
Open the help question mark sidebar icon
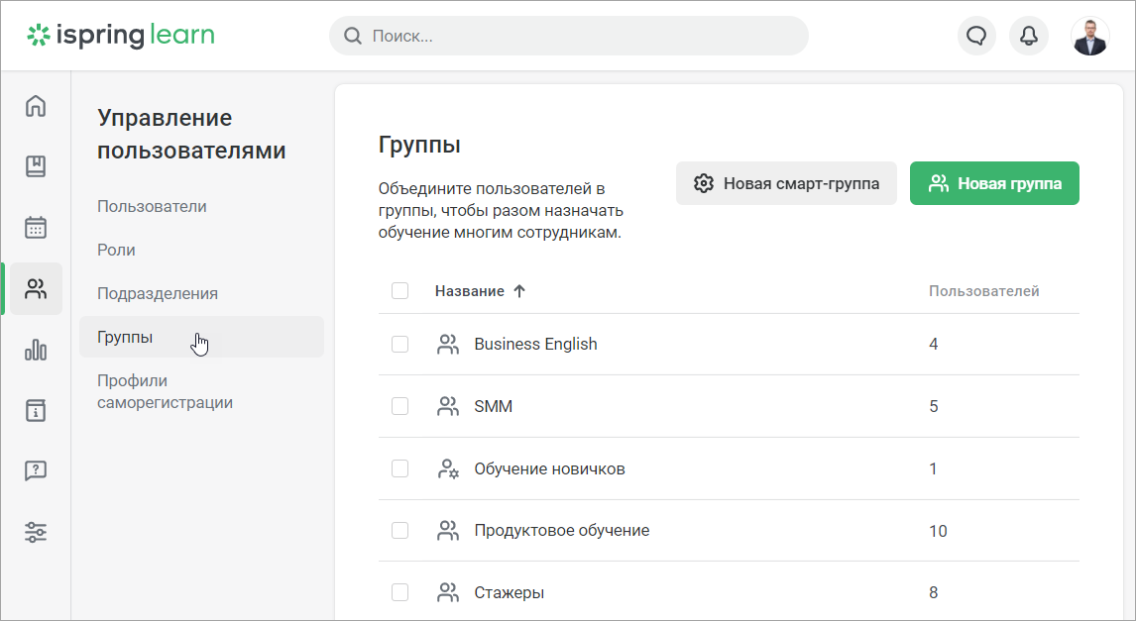click(x=36, y=471)
